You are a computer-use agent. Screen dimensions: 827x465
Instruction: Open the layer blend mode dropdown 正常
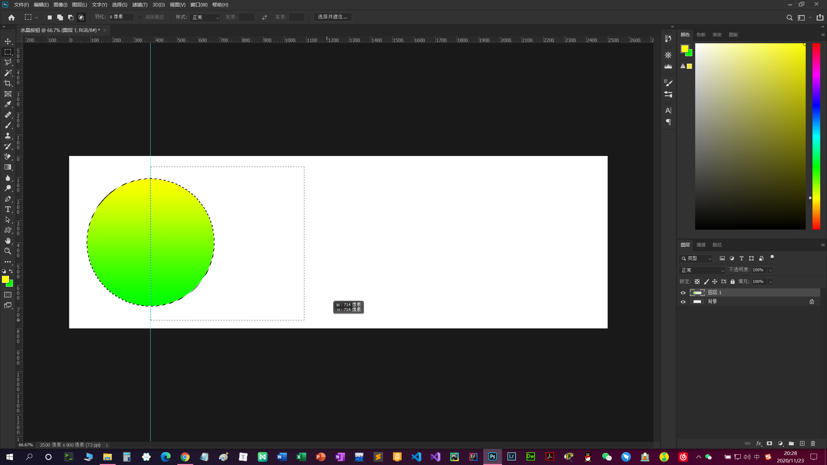coord(702,270)
